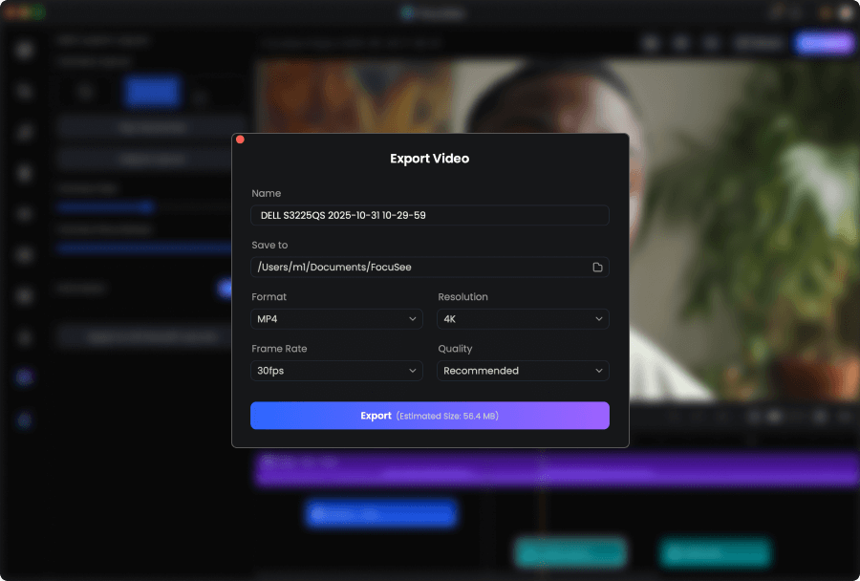The height and width of the screenshot is (581, 860).
Task: Toggle the blue switch in the left panel
Action: pyautogui.click(x=226, y=288)
